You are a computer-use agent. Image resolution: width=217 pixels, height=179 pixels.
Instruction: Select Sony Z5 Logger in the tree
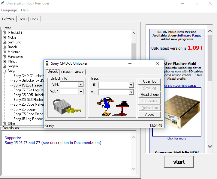[x=25, y=109]
